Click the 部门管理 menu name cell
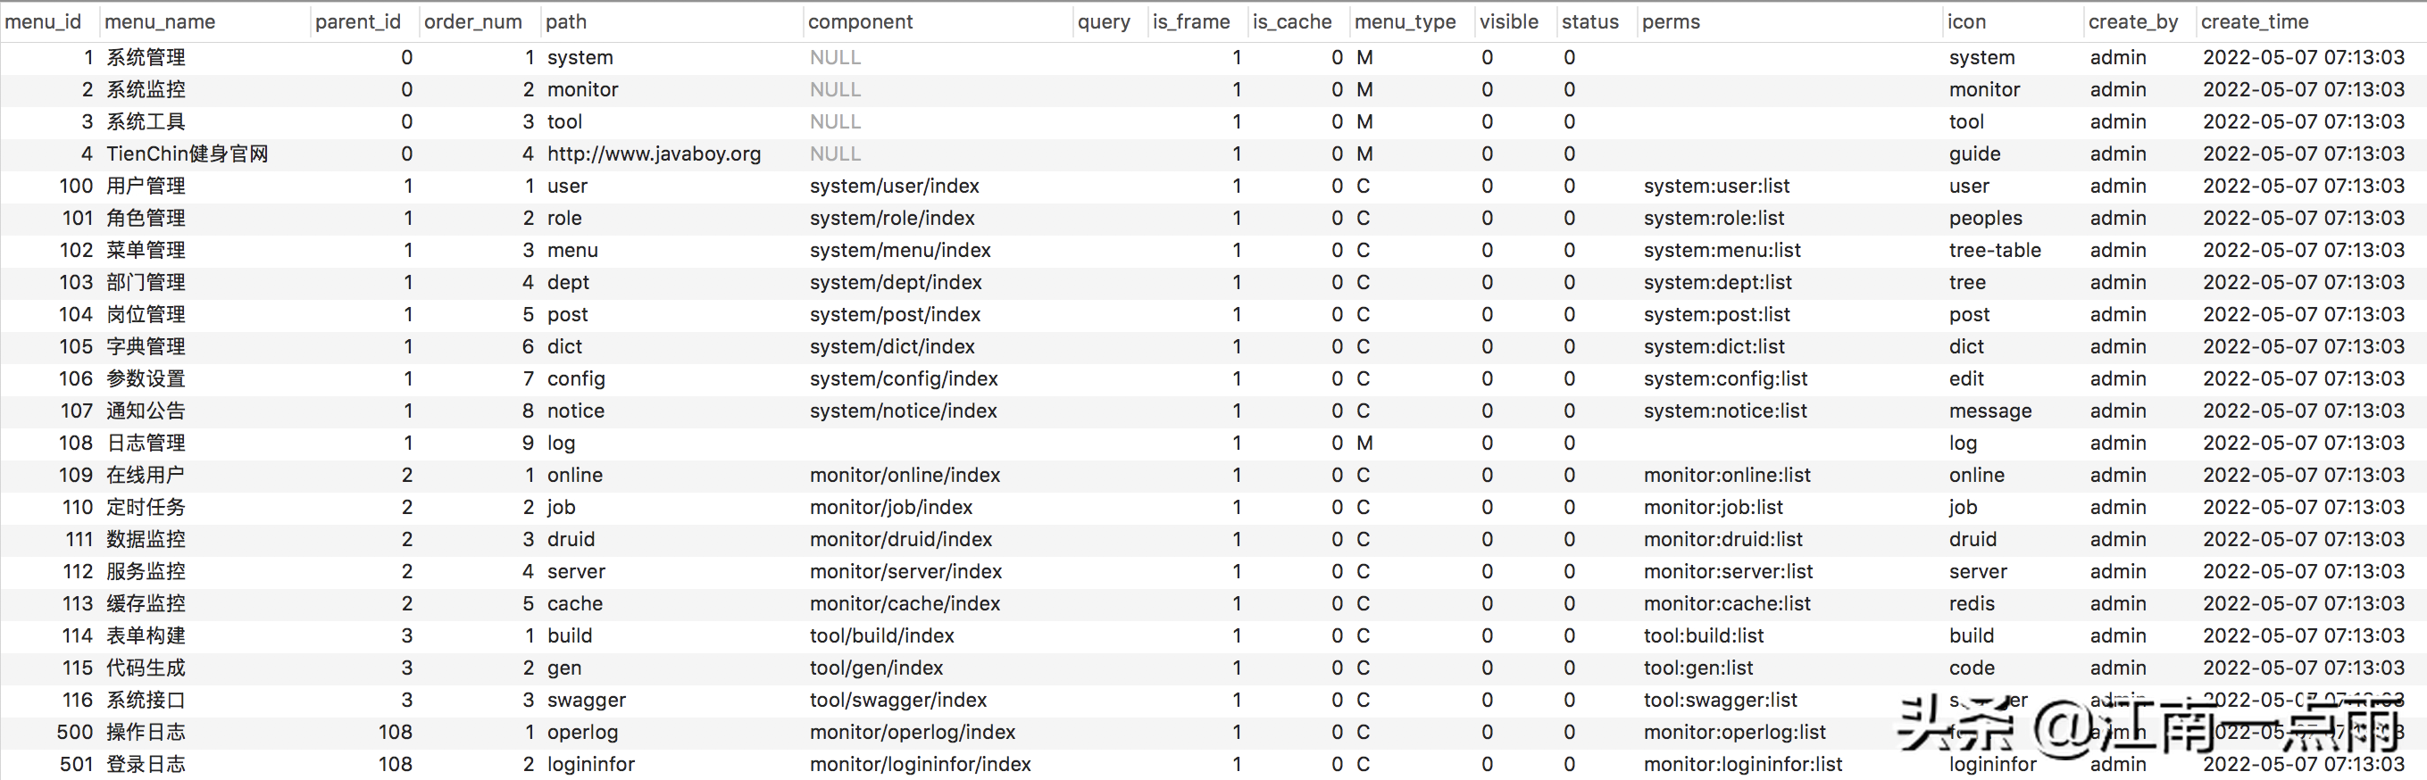This screenshot has height=780, width=2427. [x=146, y=282]
